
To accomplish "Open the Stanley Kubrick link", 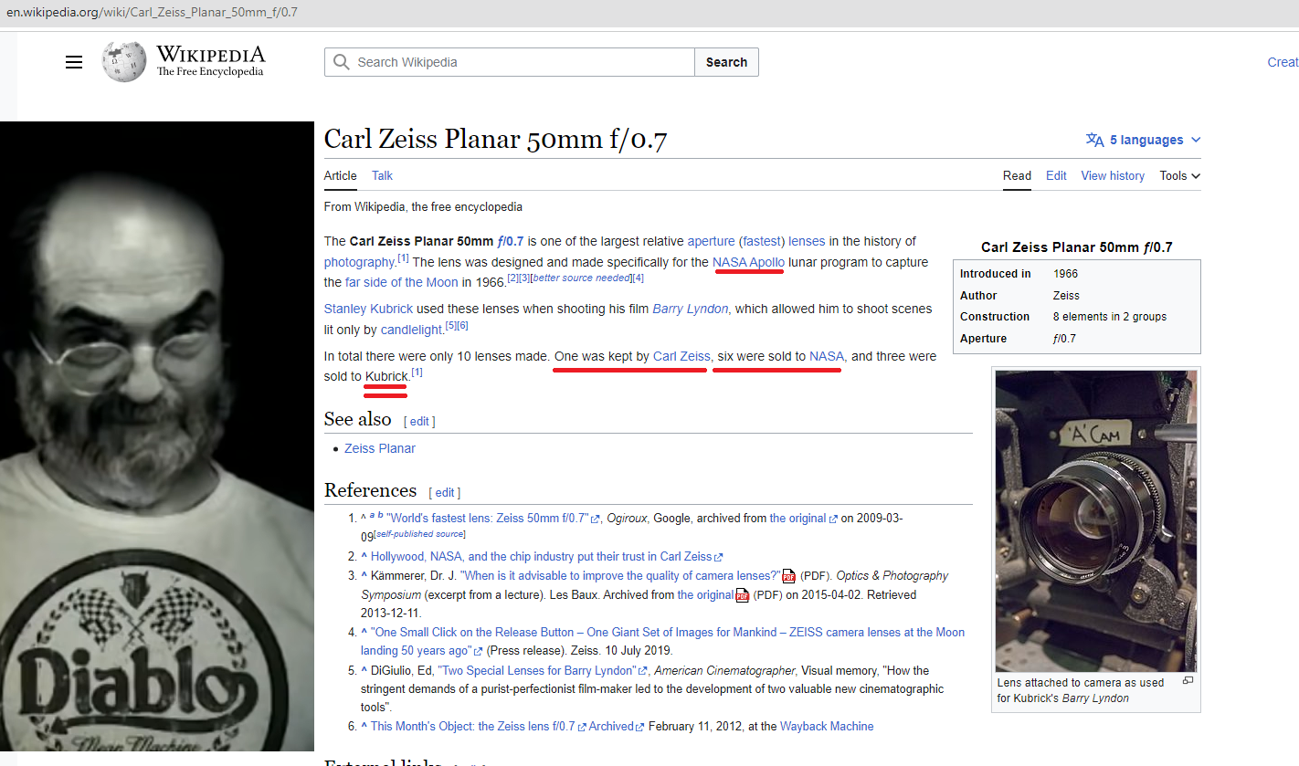I will pyautogui.click(x=369, y=309).
